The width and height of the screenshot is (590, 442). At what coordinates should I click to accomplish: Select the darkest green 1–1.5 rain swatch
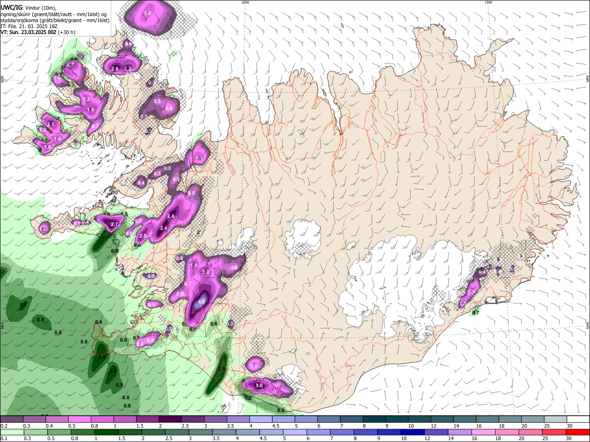click(x=107, y=432)
